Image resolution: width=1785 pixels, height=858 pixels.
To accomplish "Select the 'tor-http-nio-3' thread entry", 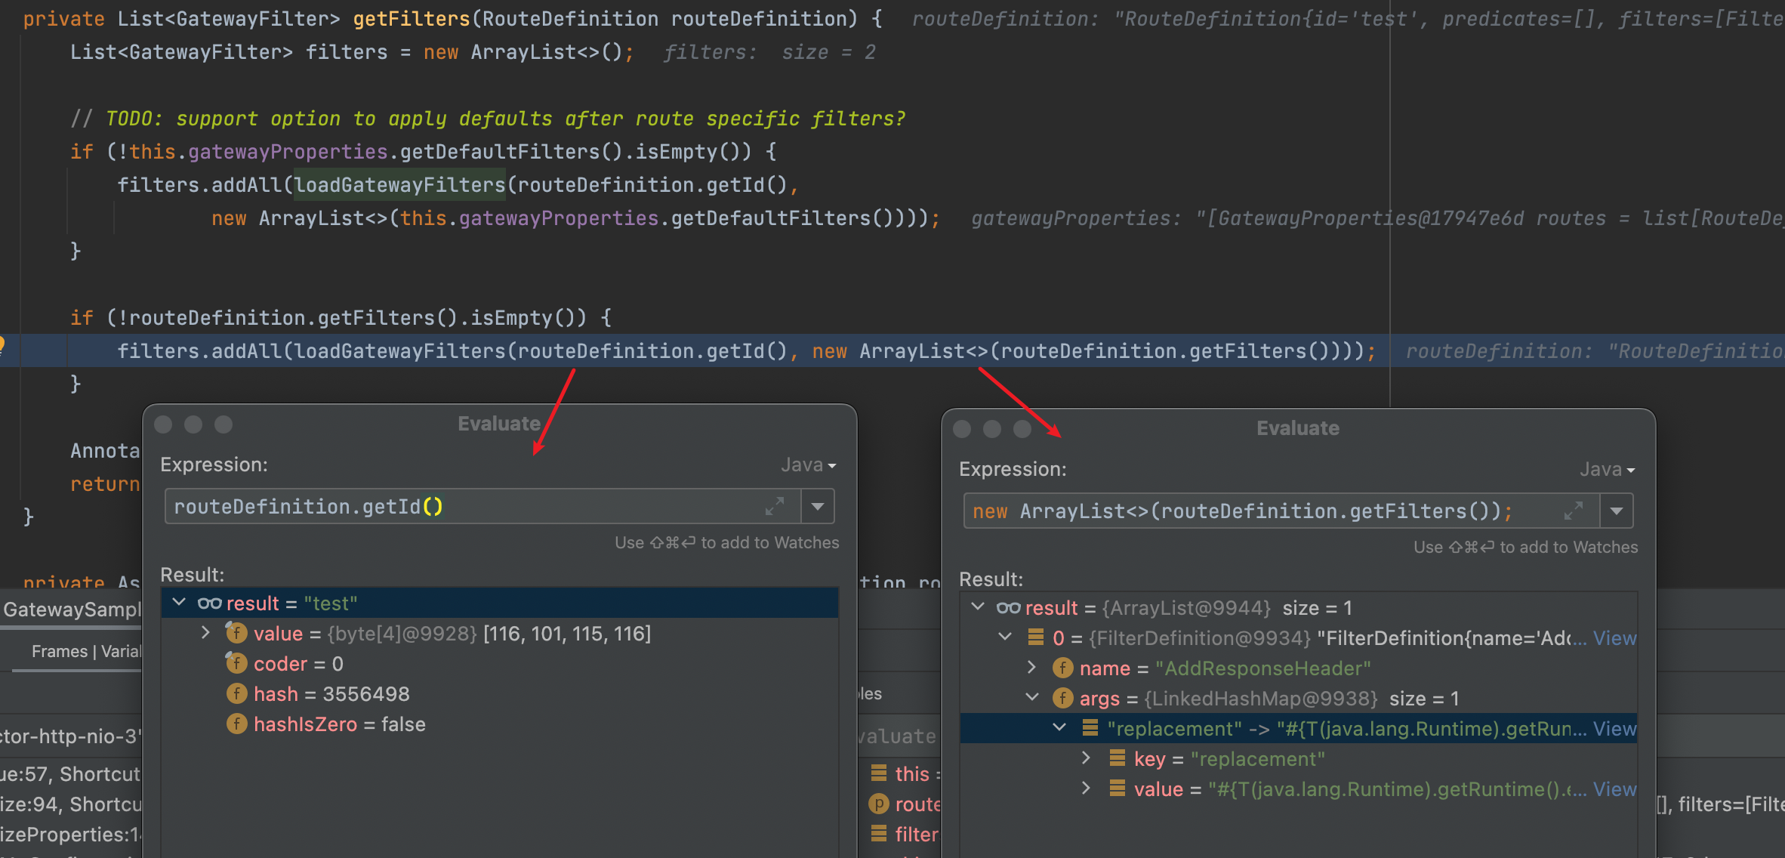I will [71, 736].
